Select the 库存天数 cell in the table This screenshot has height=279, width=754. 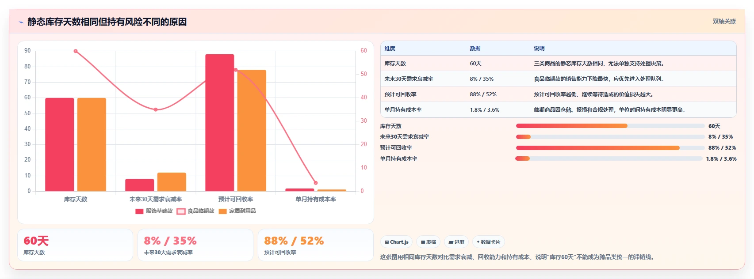(395, 64)
